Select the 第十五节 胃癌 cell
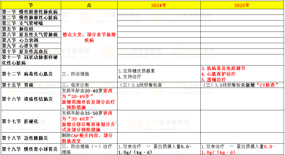The height and width of the screenshot is (155, 285). tap(31, 85)
